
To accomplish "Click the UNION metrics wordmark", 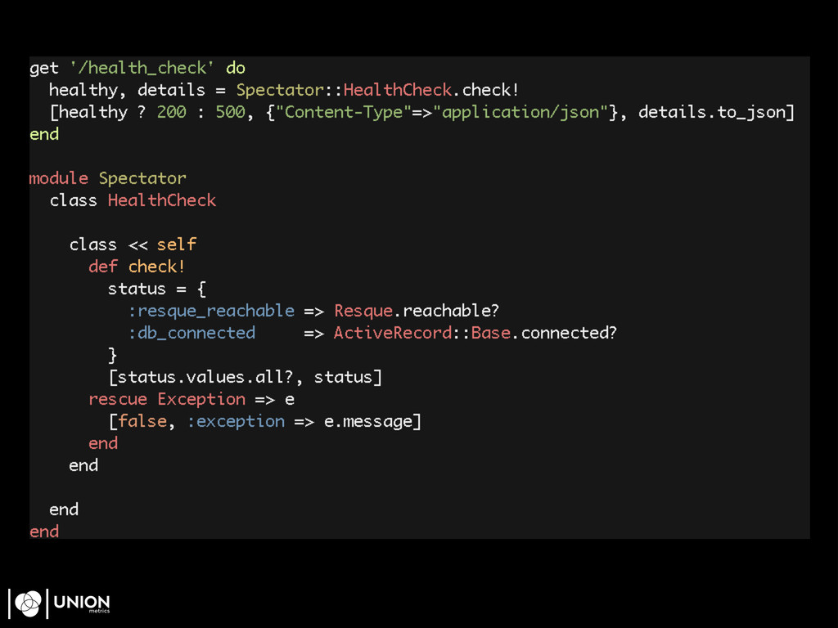I will pyautogui.click(x=82, y=604).
